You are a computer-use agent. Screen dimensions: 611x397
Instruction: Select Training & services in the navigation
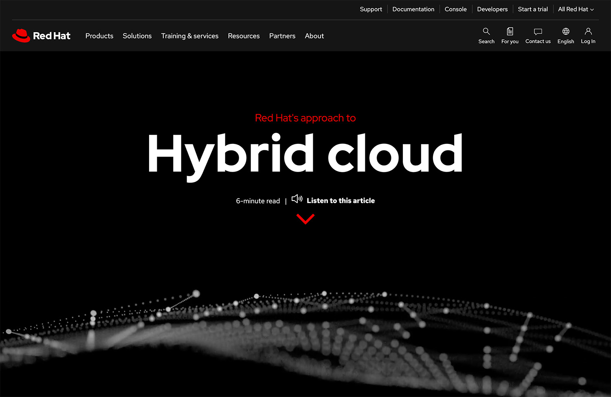(x=189, y=36)
